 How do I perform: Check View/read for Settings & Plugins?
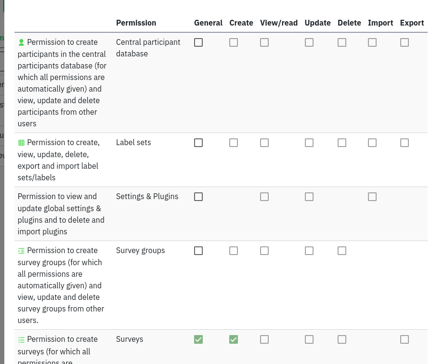264,197
